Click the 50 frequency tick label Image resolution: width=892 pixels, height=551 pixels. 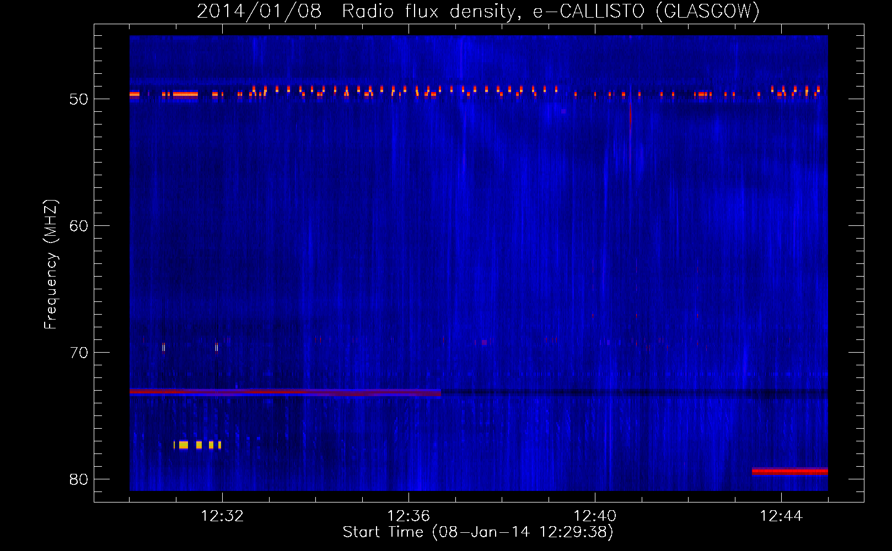click(x=79, y=99)
